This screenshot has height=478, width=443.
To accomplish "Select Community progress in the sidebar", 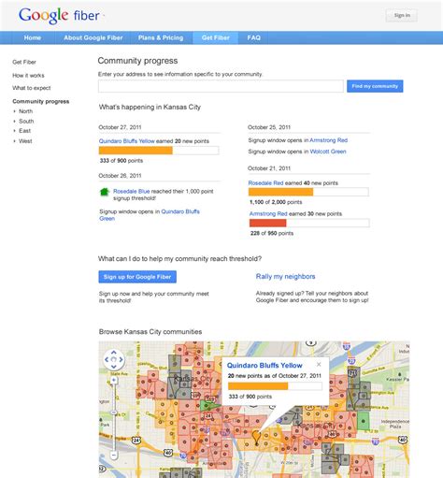I will point(41,101).
